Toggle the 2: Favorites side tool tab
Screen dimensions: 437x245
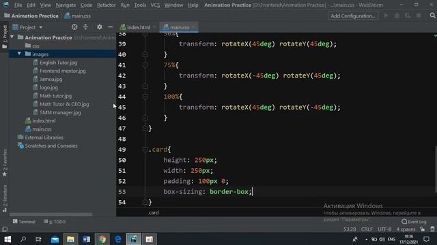click(x=5, y=163)
